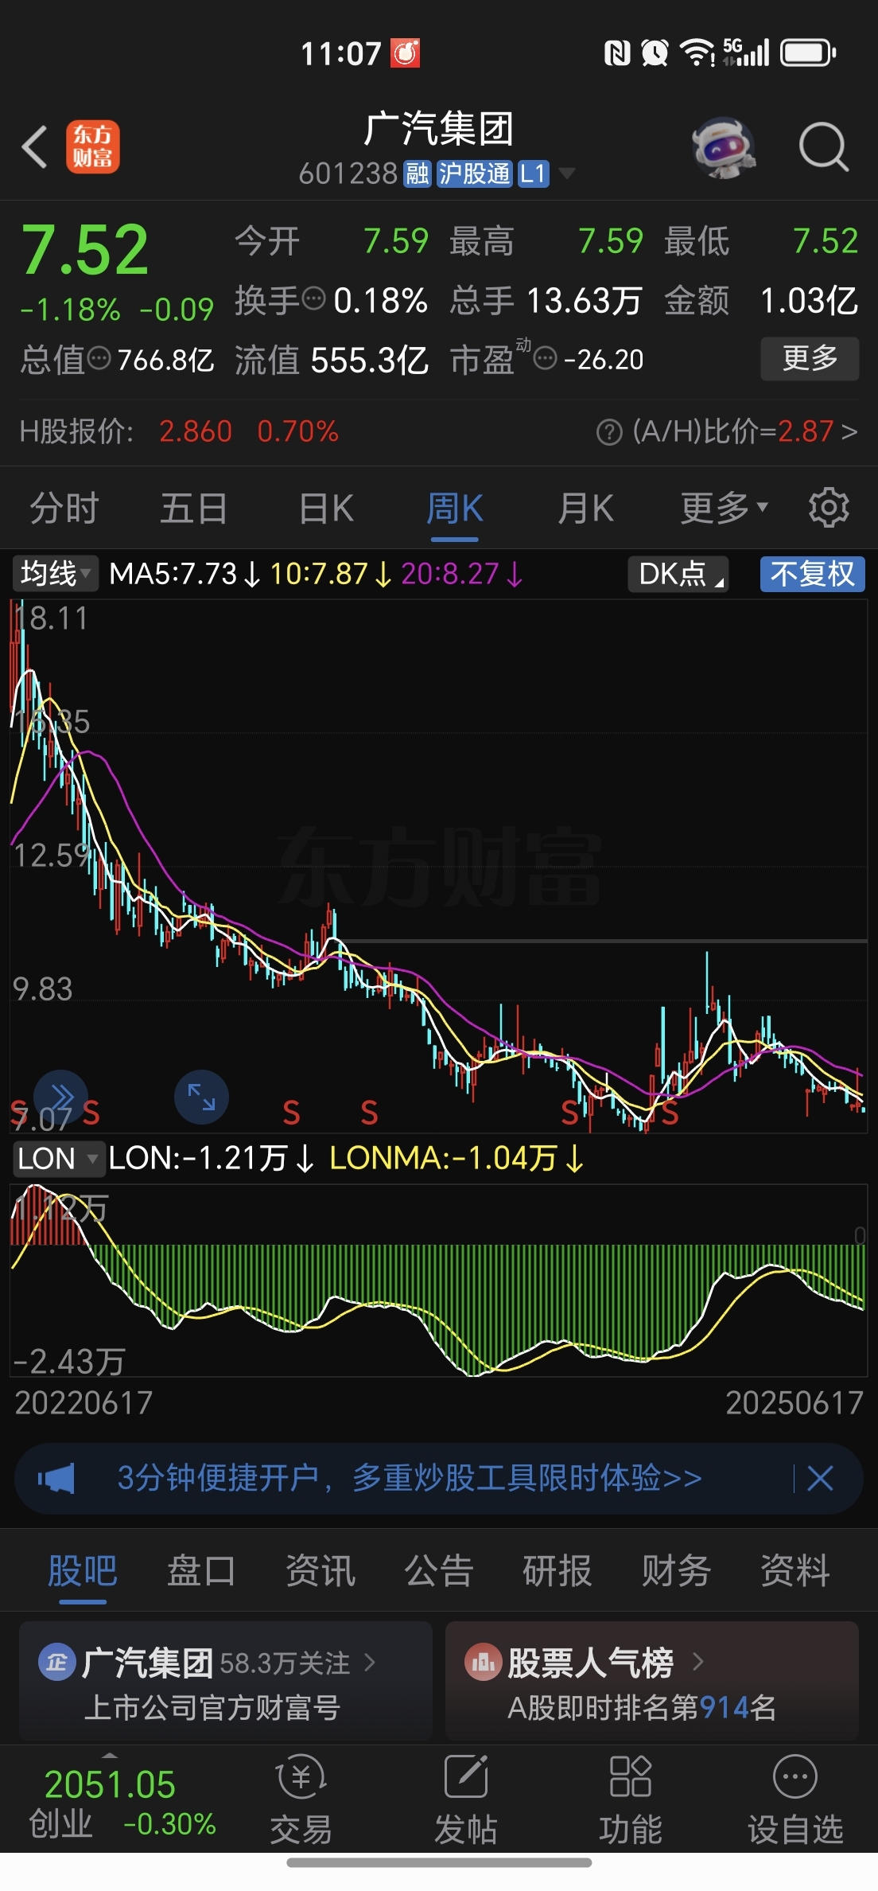
Task: Open 股票人气榜 ranking arrow
Action: click(698, 1663)
